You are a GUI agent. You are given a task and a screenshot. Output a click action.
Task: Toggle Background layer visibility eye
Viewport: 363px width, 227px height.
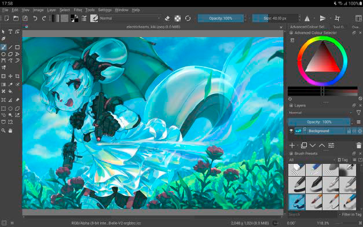coord(291,131)
